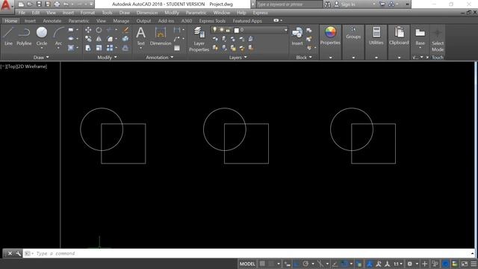This screenshot has width=478, height=269.
Task: Click the Table icon in Annotation panel
Action: (177, 48)
